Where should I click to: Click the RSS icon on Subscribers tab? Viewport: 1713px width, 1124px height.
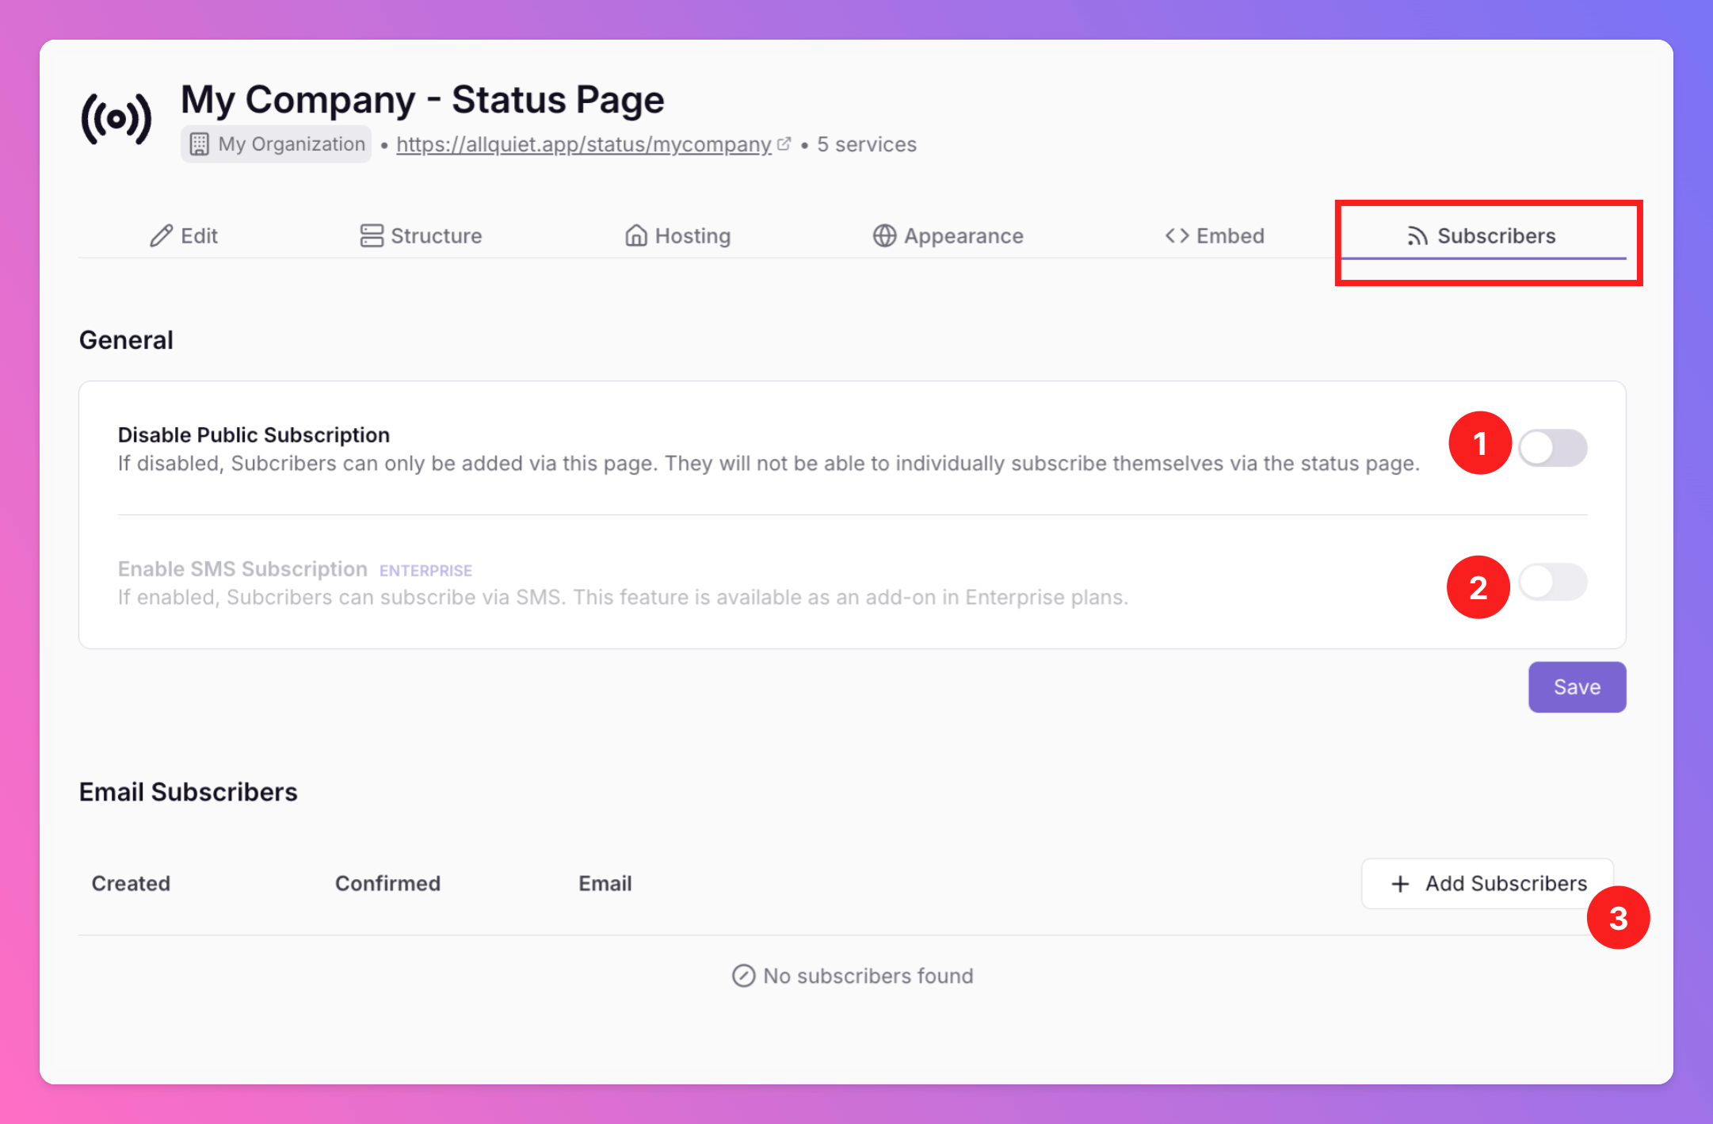coord(1417,235)
